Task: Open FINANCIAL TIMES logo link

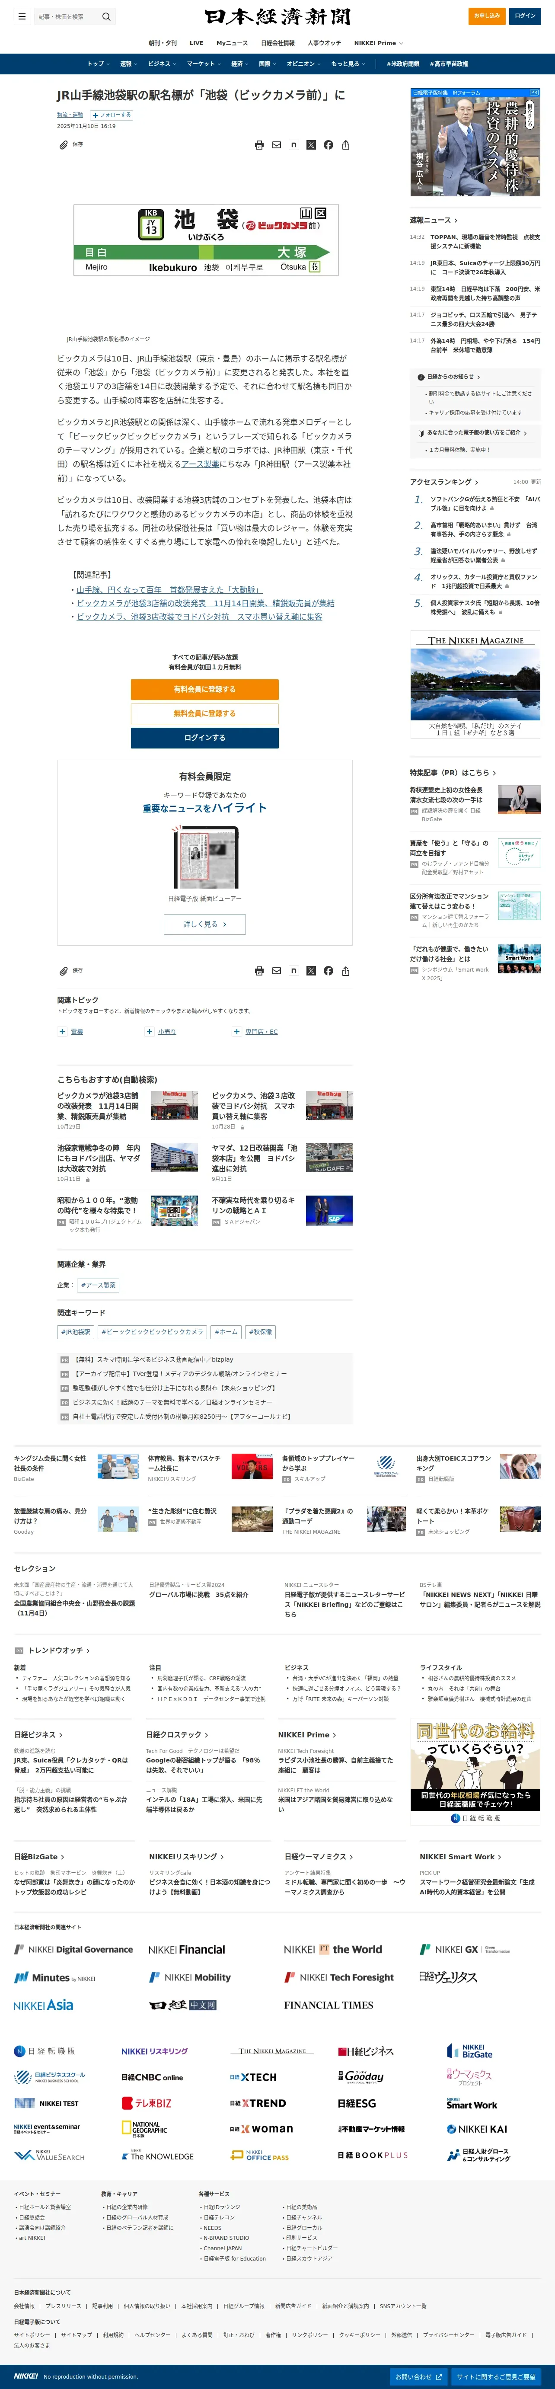Action: 329,2005
